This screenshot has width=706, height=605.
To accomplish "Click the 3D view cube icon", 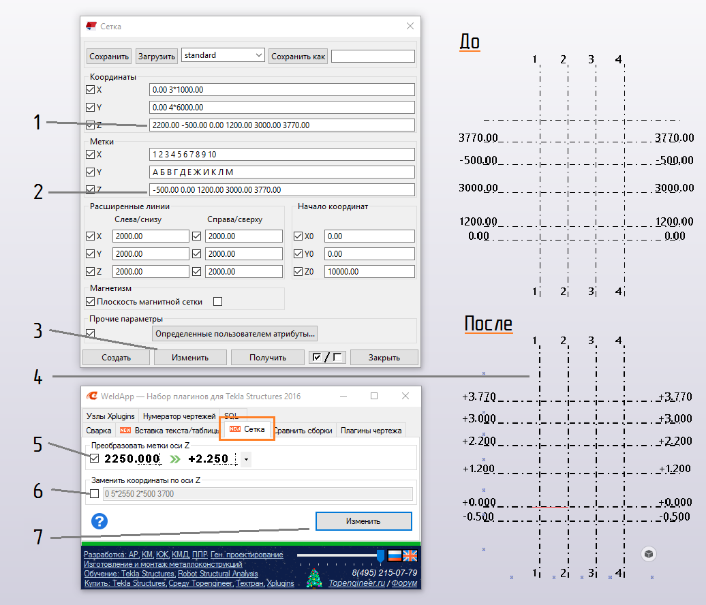I will 649,554.
